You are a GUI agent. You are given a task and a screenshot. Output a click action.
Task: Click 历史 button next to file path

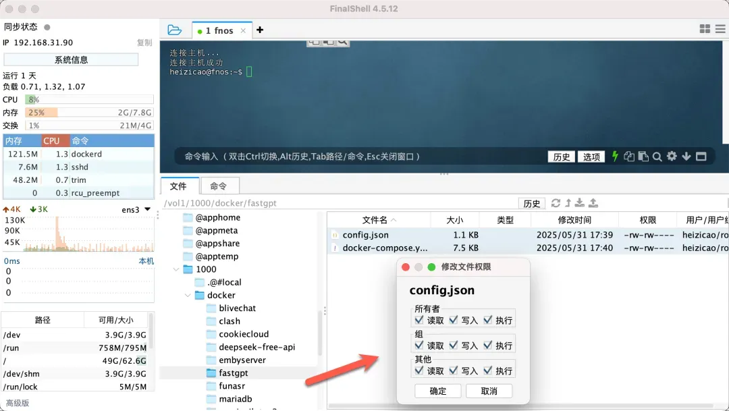point(532,203)
